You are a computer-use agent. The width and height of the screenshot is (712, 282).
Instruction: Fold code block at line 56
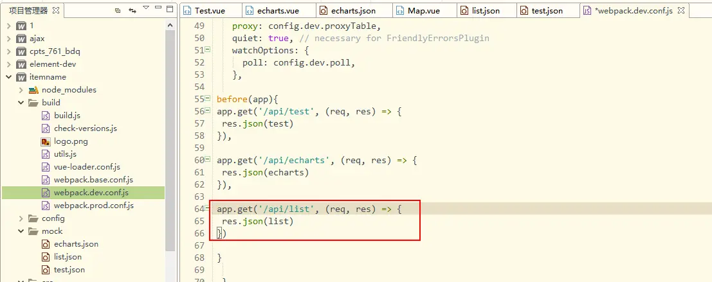[207, 110]
